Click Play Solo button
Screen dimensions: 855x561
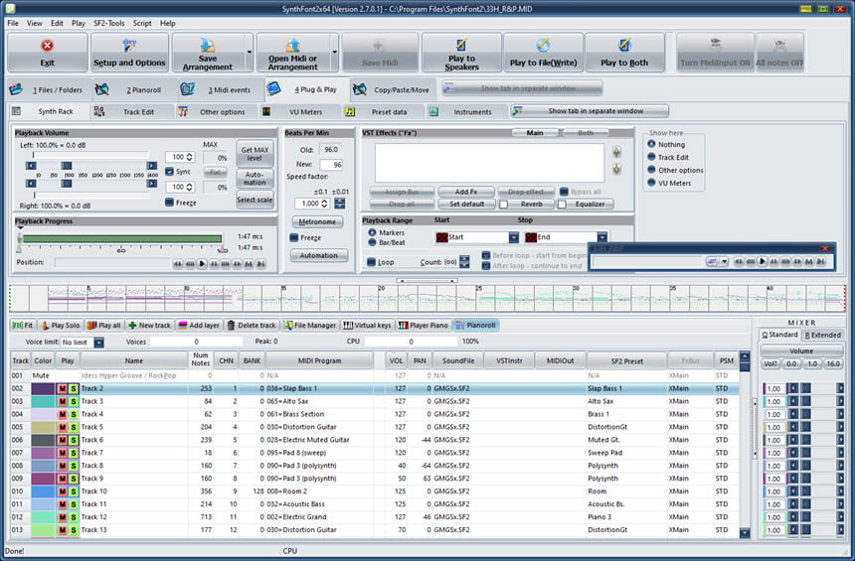[x=61, y=325]
